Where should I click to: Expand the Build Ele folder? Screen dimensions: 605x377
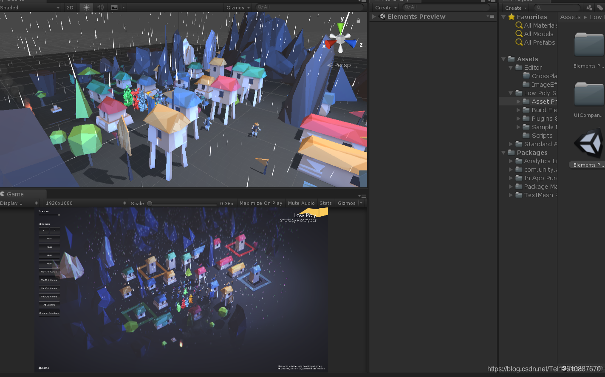[518, 110]
